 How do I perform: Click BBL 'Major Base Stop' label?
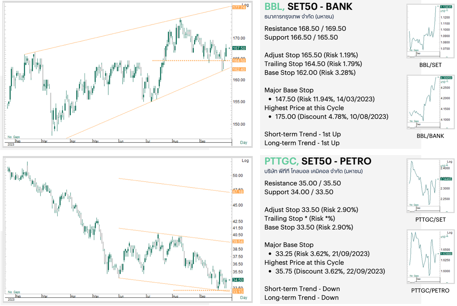tap(289, 90)
